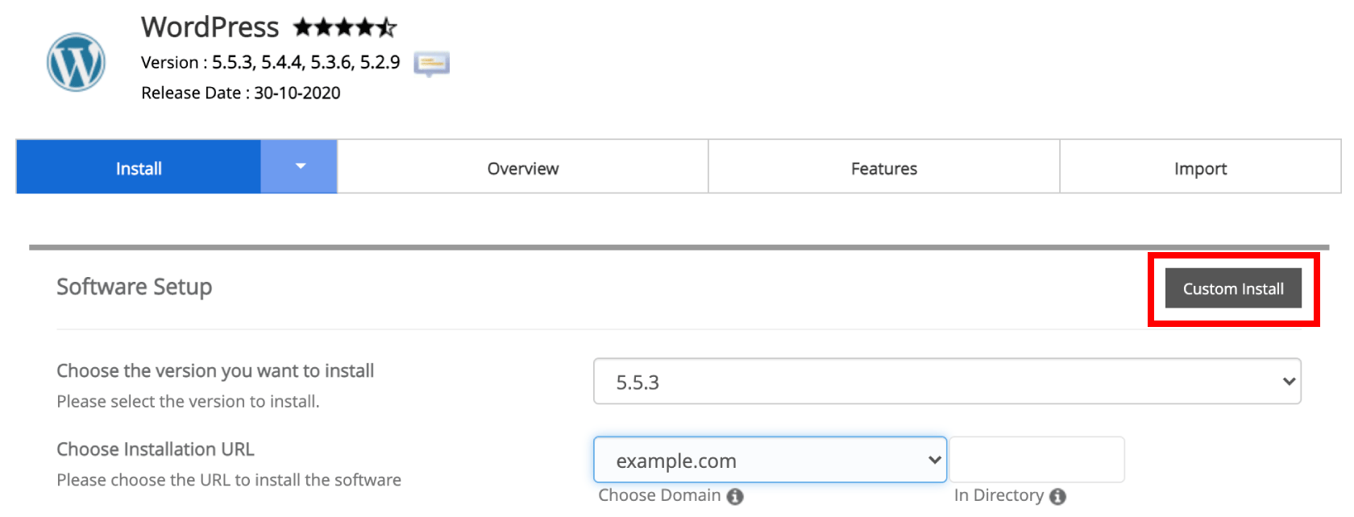Open the reviews speech bubble icon
This screenshot has height=517, width=1354.
point(431,64)
